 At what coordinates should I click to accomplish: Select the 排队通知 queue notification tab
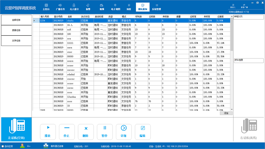point(143,7)
